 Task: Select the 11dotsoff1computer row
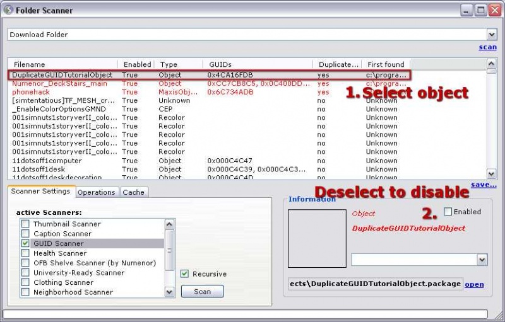tap(210, 161)
